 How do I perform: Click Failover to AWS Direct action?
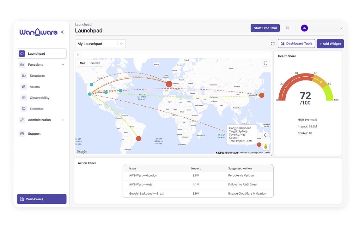click(x=243, y=185)
